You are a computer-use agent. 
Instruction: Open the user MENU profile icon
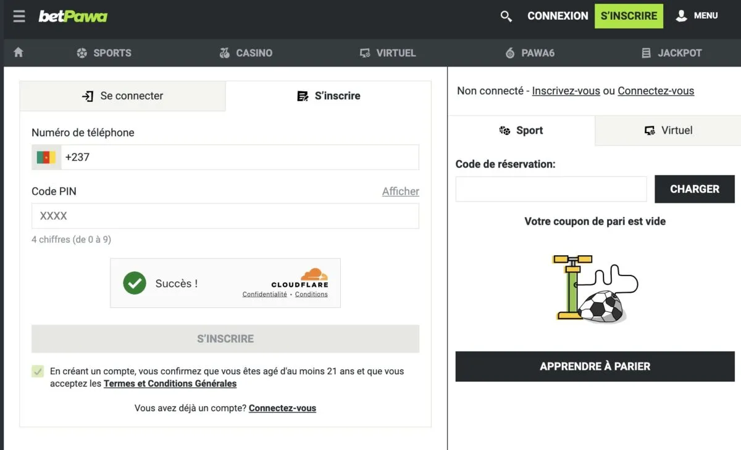tap(682, 16)
